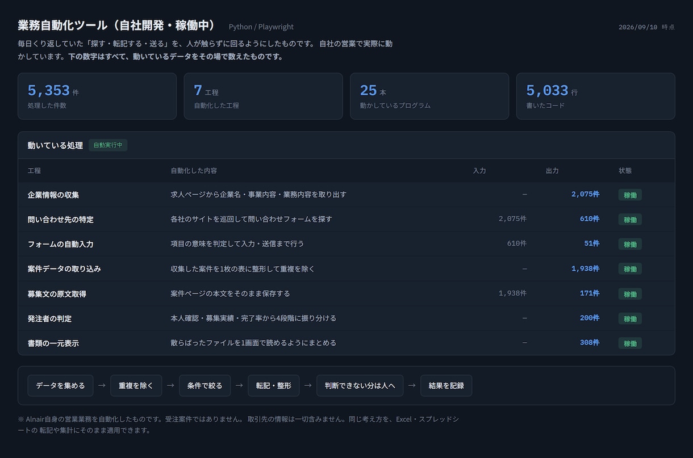693x458 pixels.
Task: Select the 判断できない分は人へ step
Action: [x=360, y=385]
